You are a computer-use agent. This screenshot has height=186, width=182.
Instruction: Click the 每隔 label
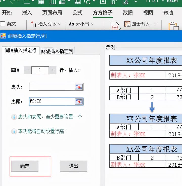point(15,70)
